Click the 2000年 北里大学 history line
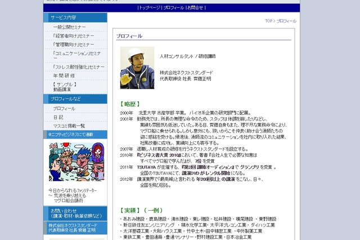 pyautogui.click(x=186, y=113)
